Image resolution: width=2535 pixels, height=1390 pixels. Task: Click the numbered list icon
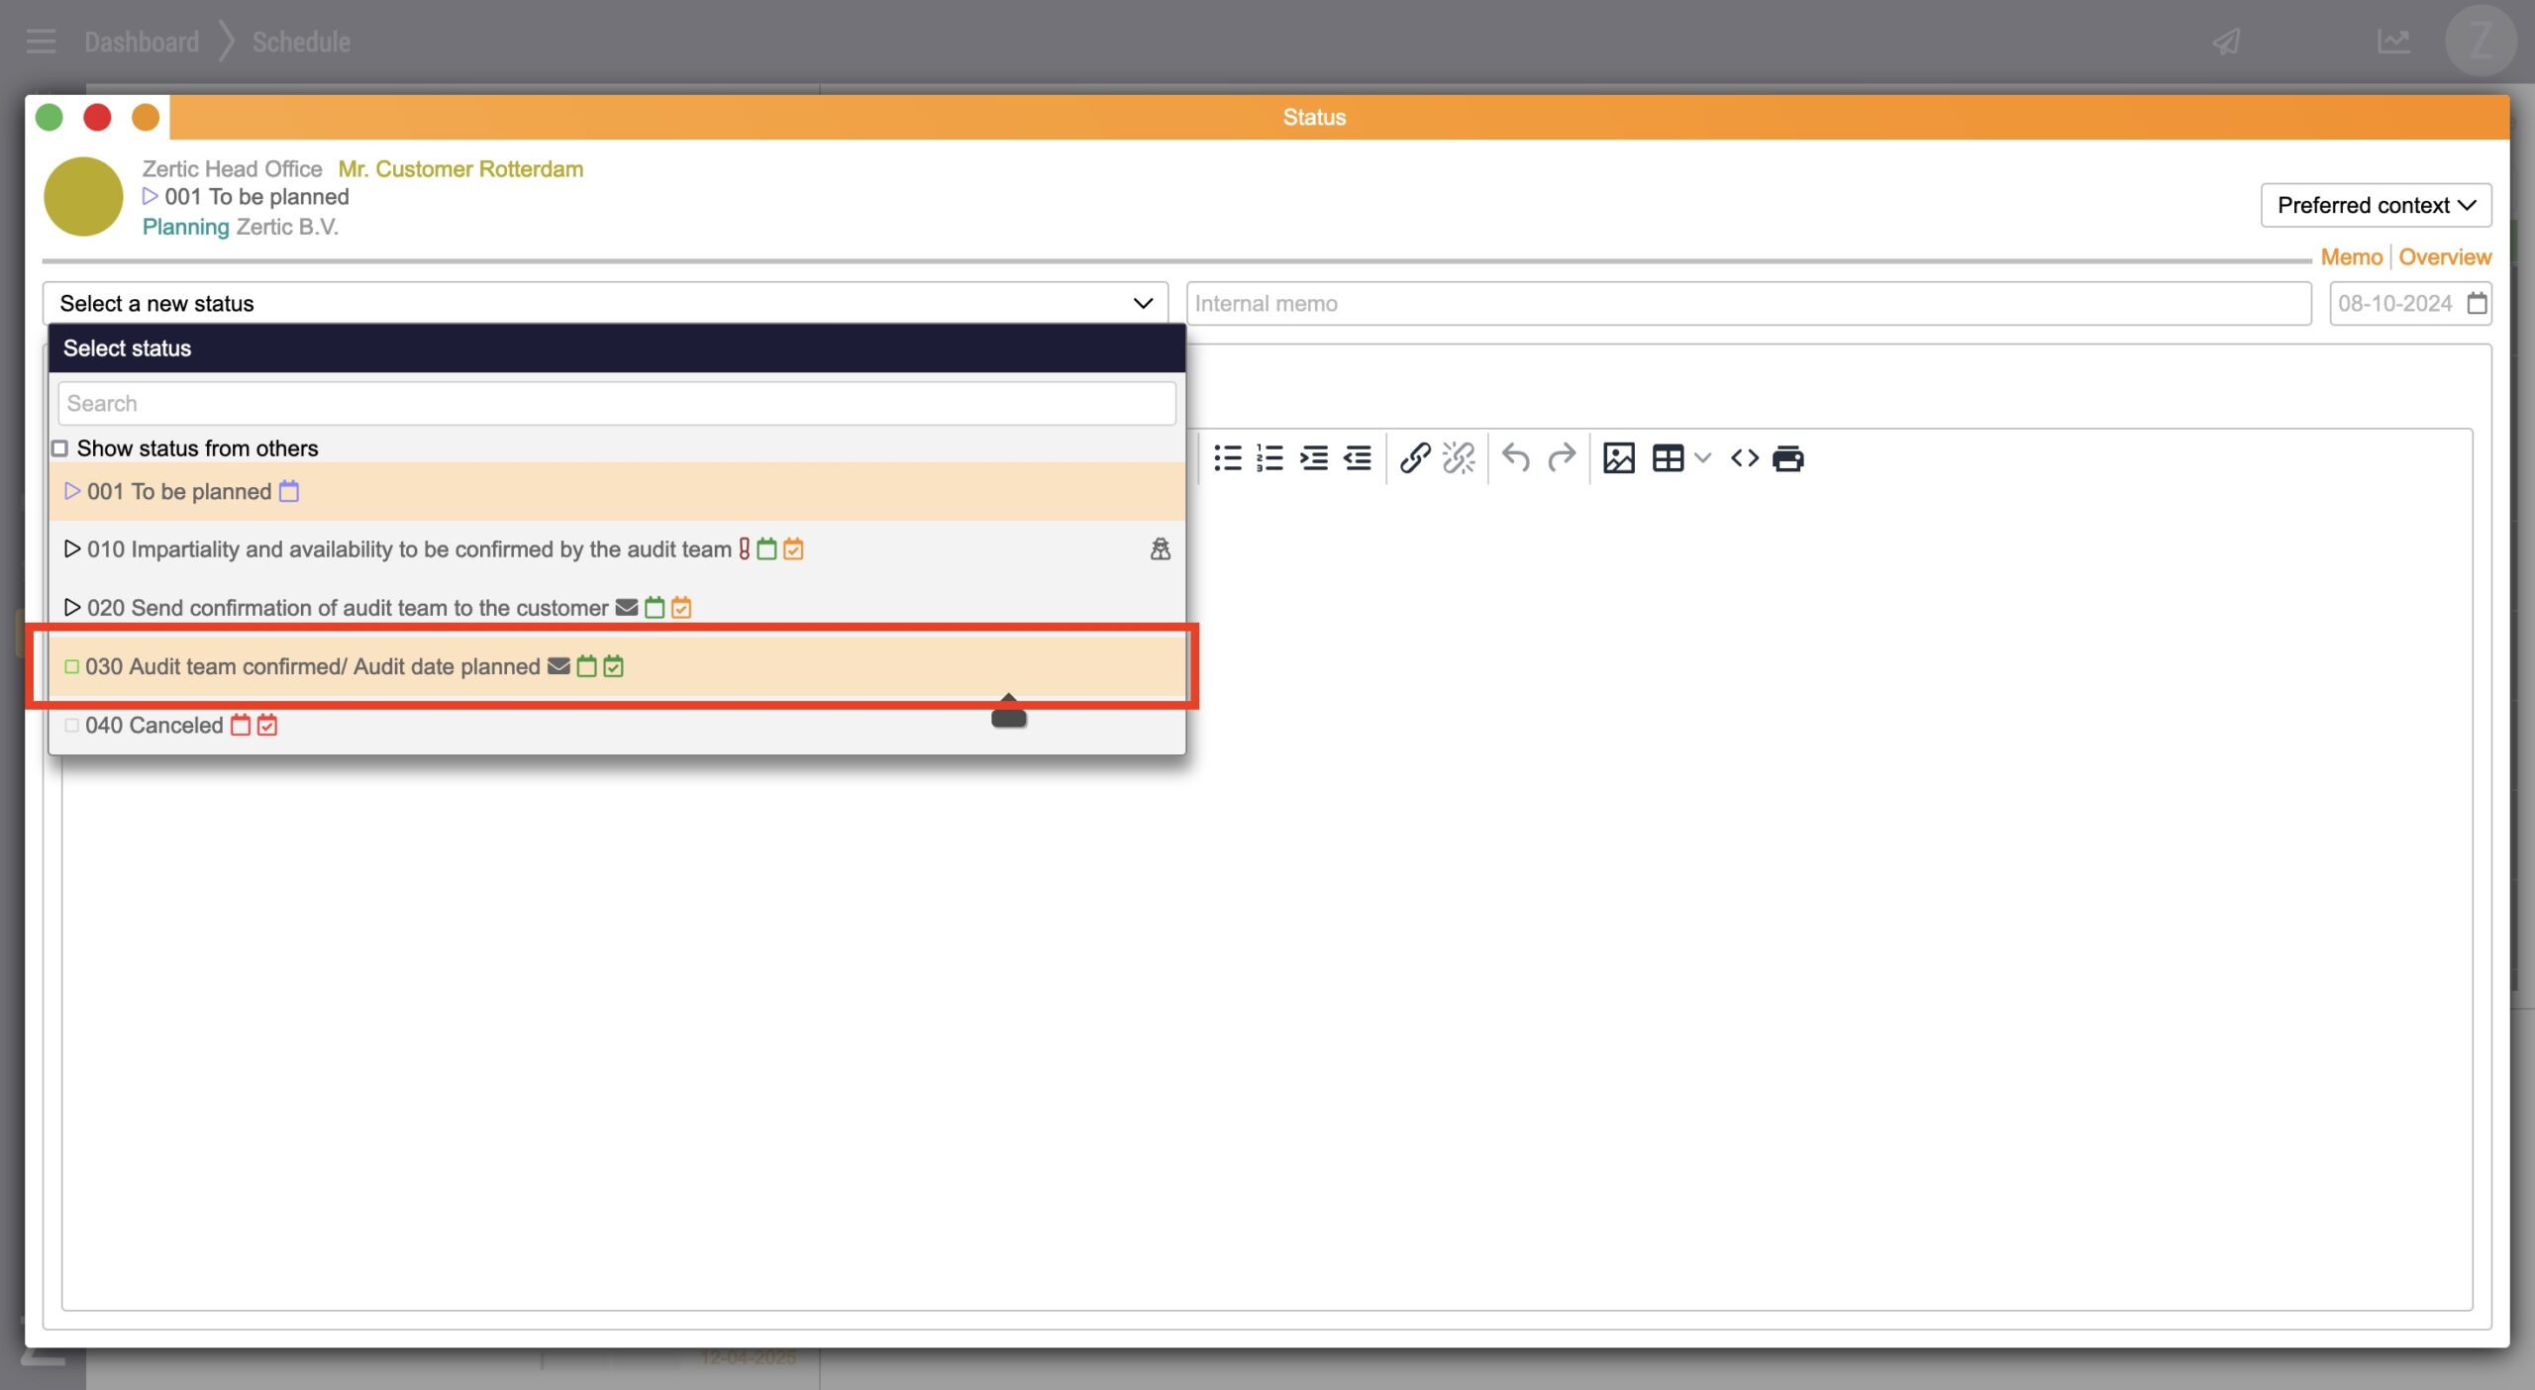tap(1269, 458)
